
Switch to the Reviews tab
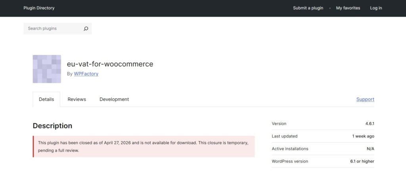[77, 99]
